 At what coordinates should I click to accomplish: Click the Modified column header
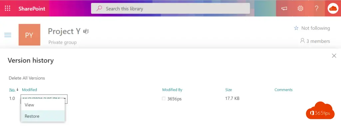click(x=30, y=90)
